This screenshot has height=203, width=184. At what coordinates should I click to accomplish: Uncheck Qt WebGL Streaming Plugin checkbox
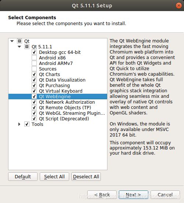(x=34, y=113)
